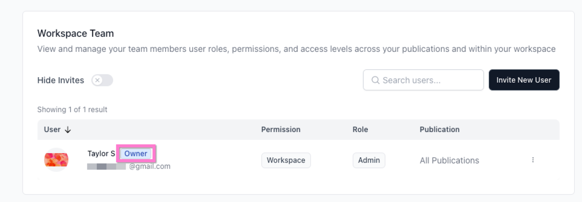Click the Showing 1 of 1 result text
The image size is (582, 202).
(x=72, y=110)
